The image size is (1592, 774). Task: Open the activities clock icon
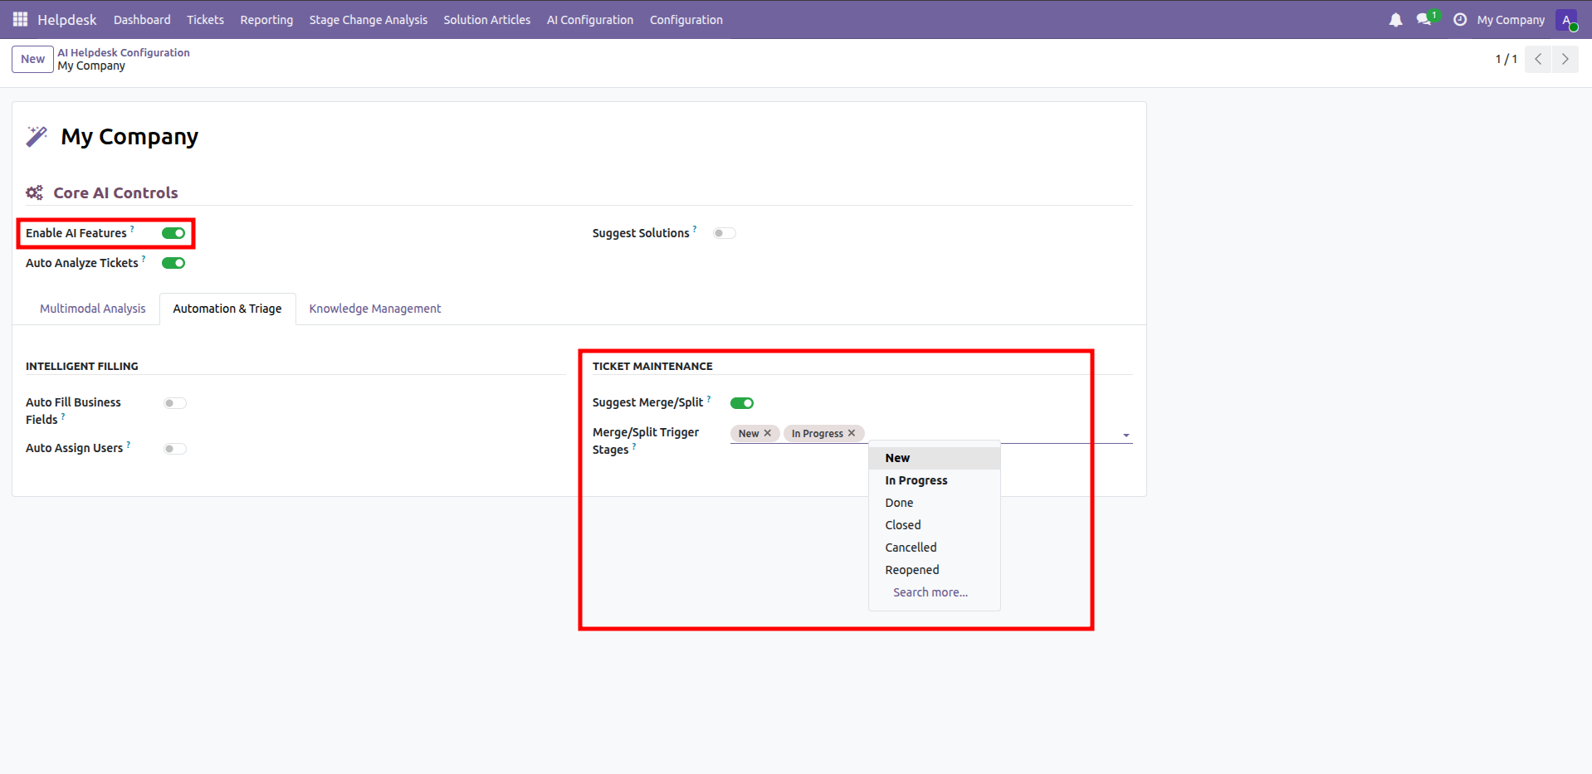[x=1460, y=20]
